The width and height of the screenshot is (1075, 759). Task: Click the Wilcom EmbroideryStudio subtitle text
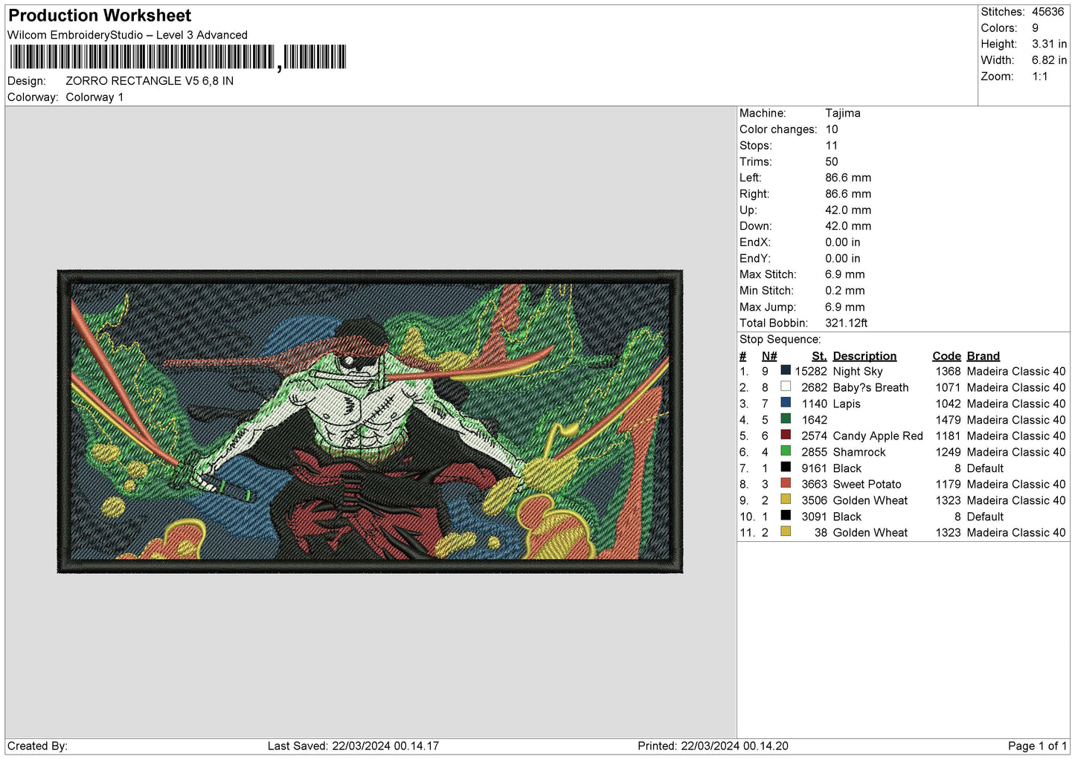(x=127, y=35)
